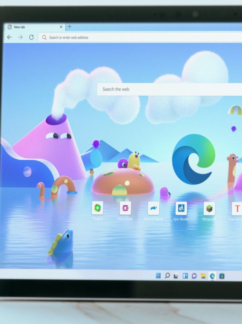Focus the Search or enter web address bar
This screenshot has height=324, width=242.
tap(140, 37)
